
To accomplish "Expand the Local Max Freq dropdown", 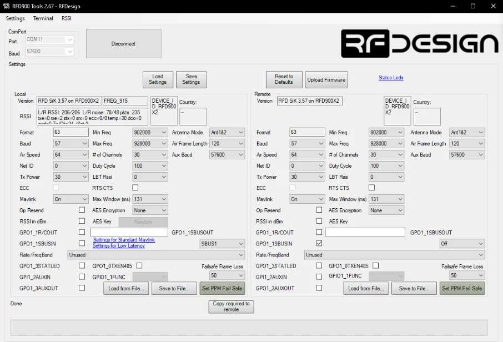I will (x=150, y=143).
